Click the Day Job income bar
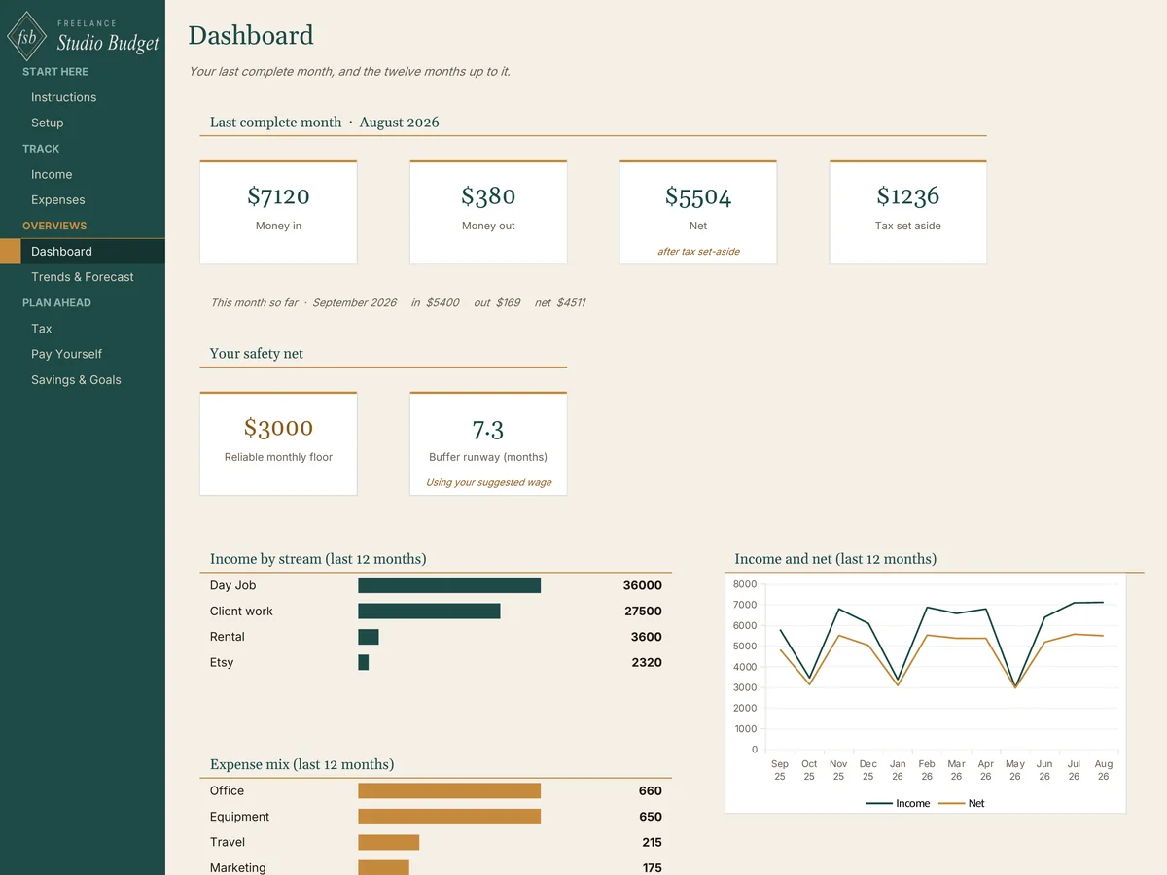Viewport: 1167px width, 875px height. (449, 585)
